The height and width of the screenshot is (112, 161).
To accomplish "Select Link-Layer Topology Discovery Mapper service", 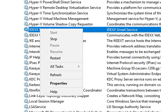I will (x=59, y=96).
